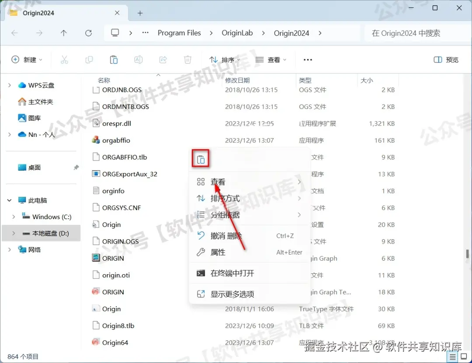
Task: Select the origin.oti file
Action: 116,275
